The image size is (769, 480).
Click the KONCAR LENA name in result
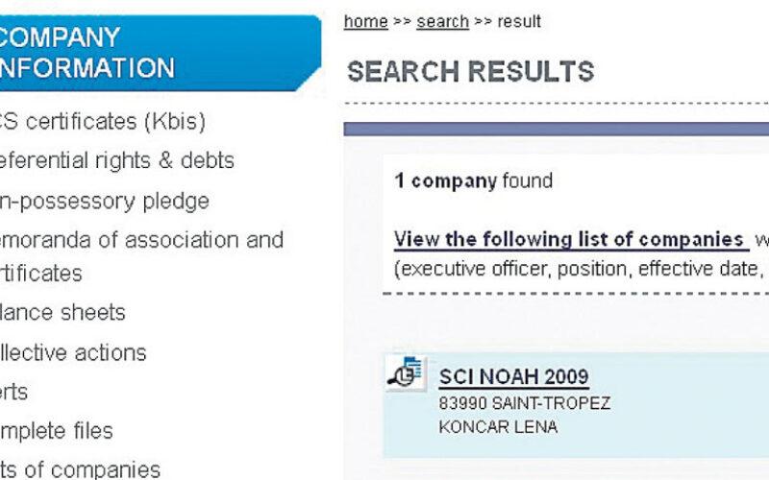click(x=496, y=426)
